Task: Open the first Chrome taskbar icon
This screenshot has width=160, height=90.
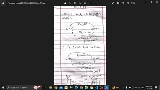Action: coord(56,87)
